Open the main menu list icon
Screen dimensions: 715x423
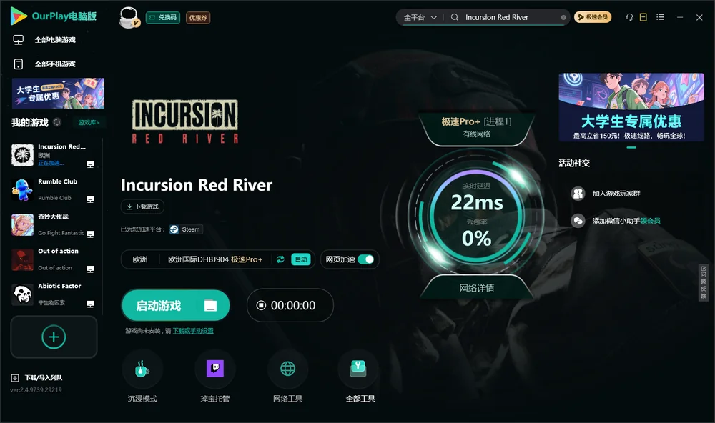tap(660, 17)
